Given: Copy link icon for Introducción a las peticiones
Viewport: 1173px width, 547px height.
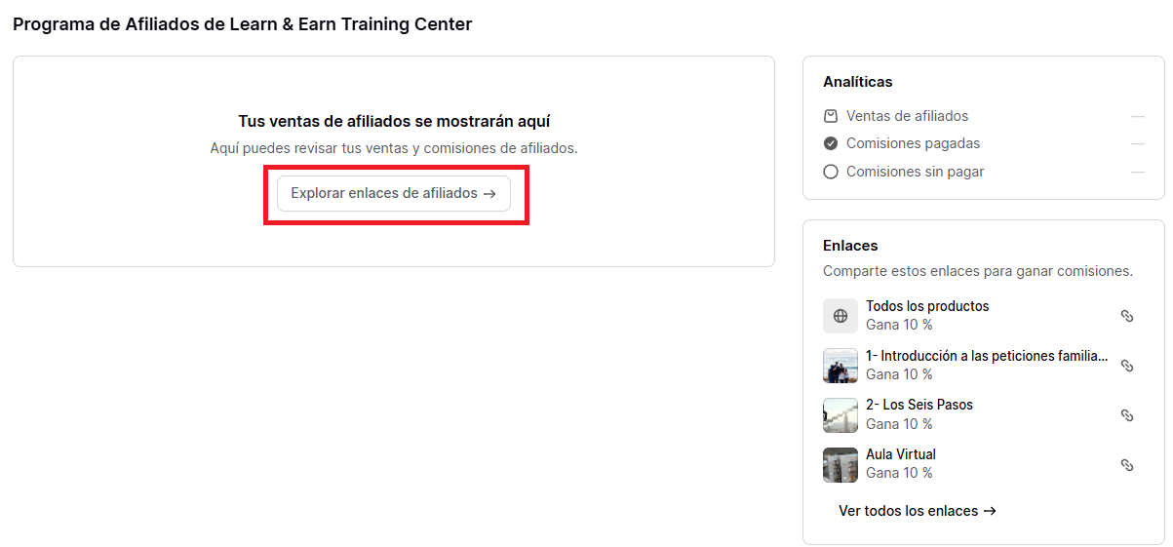Looking at the screenshot, I should coord(1126,366).
